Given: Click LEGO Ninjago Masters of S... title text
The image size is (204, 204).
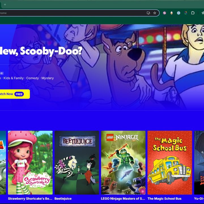Looking at the screenshot, I should pyautogui.click(x=123, y=199).
